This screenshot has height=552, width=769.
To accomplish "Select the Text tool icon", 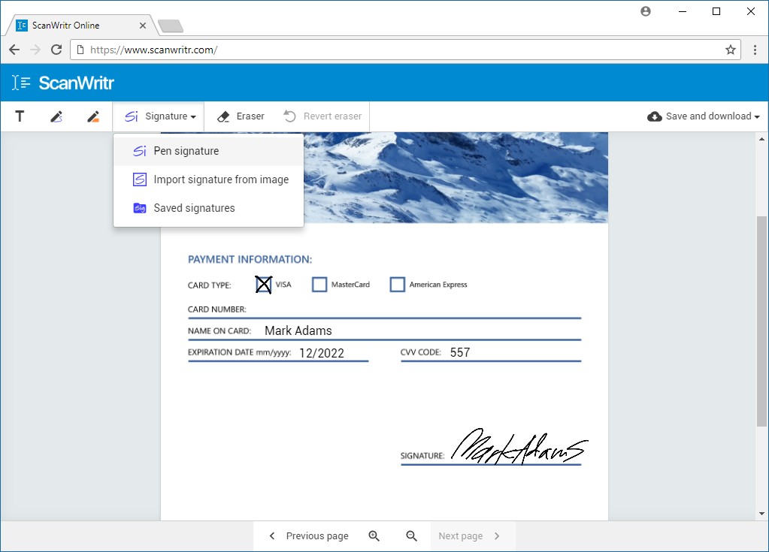I will pos(20,116).
